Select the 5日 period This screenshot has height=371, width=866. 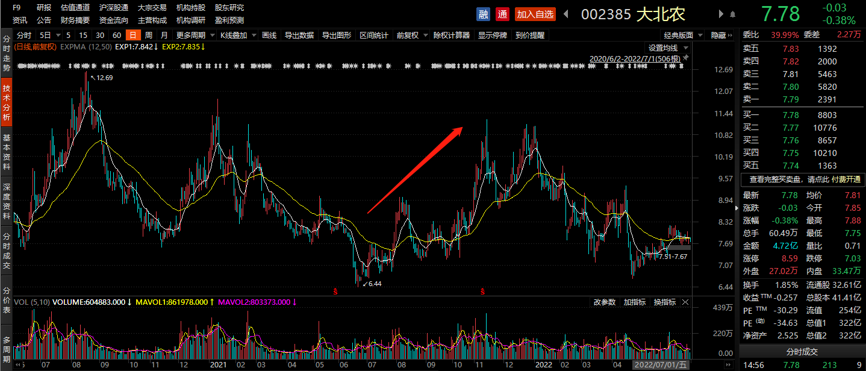[x=45, y=36]
